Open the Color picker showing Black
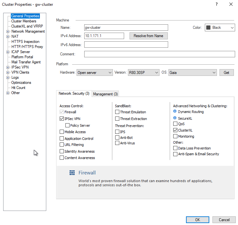 pyautogui.click(x=219, y=28)
